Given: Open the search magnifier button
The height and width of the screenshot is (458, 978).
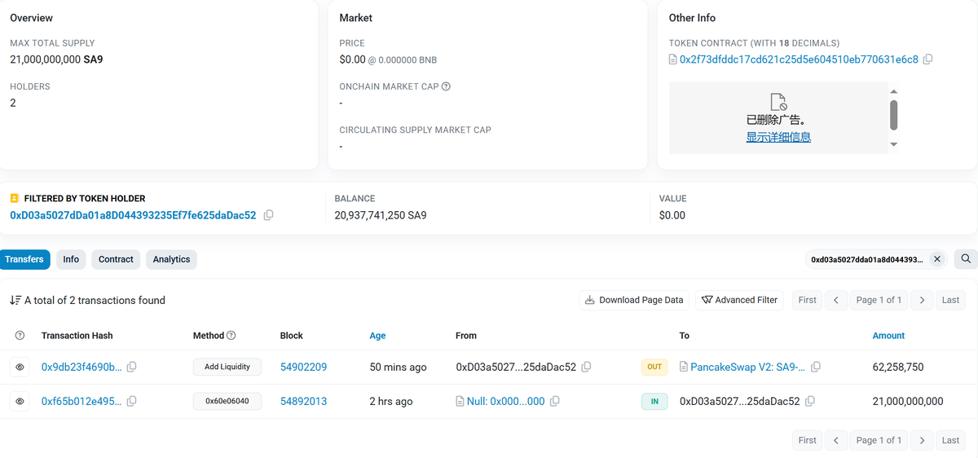Looking at the screenshot, I should click(x=966, y=259).
